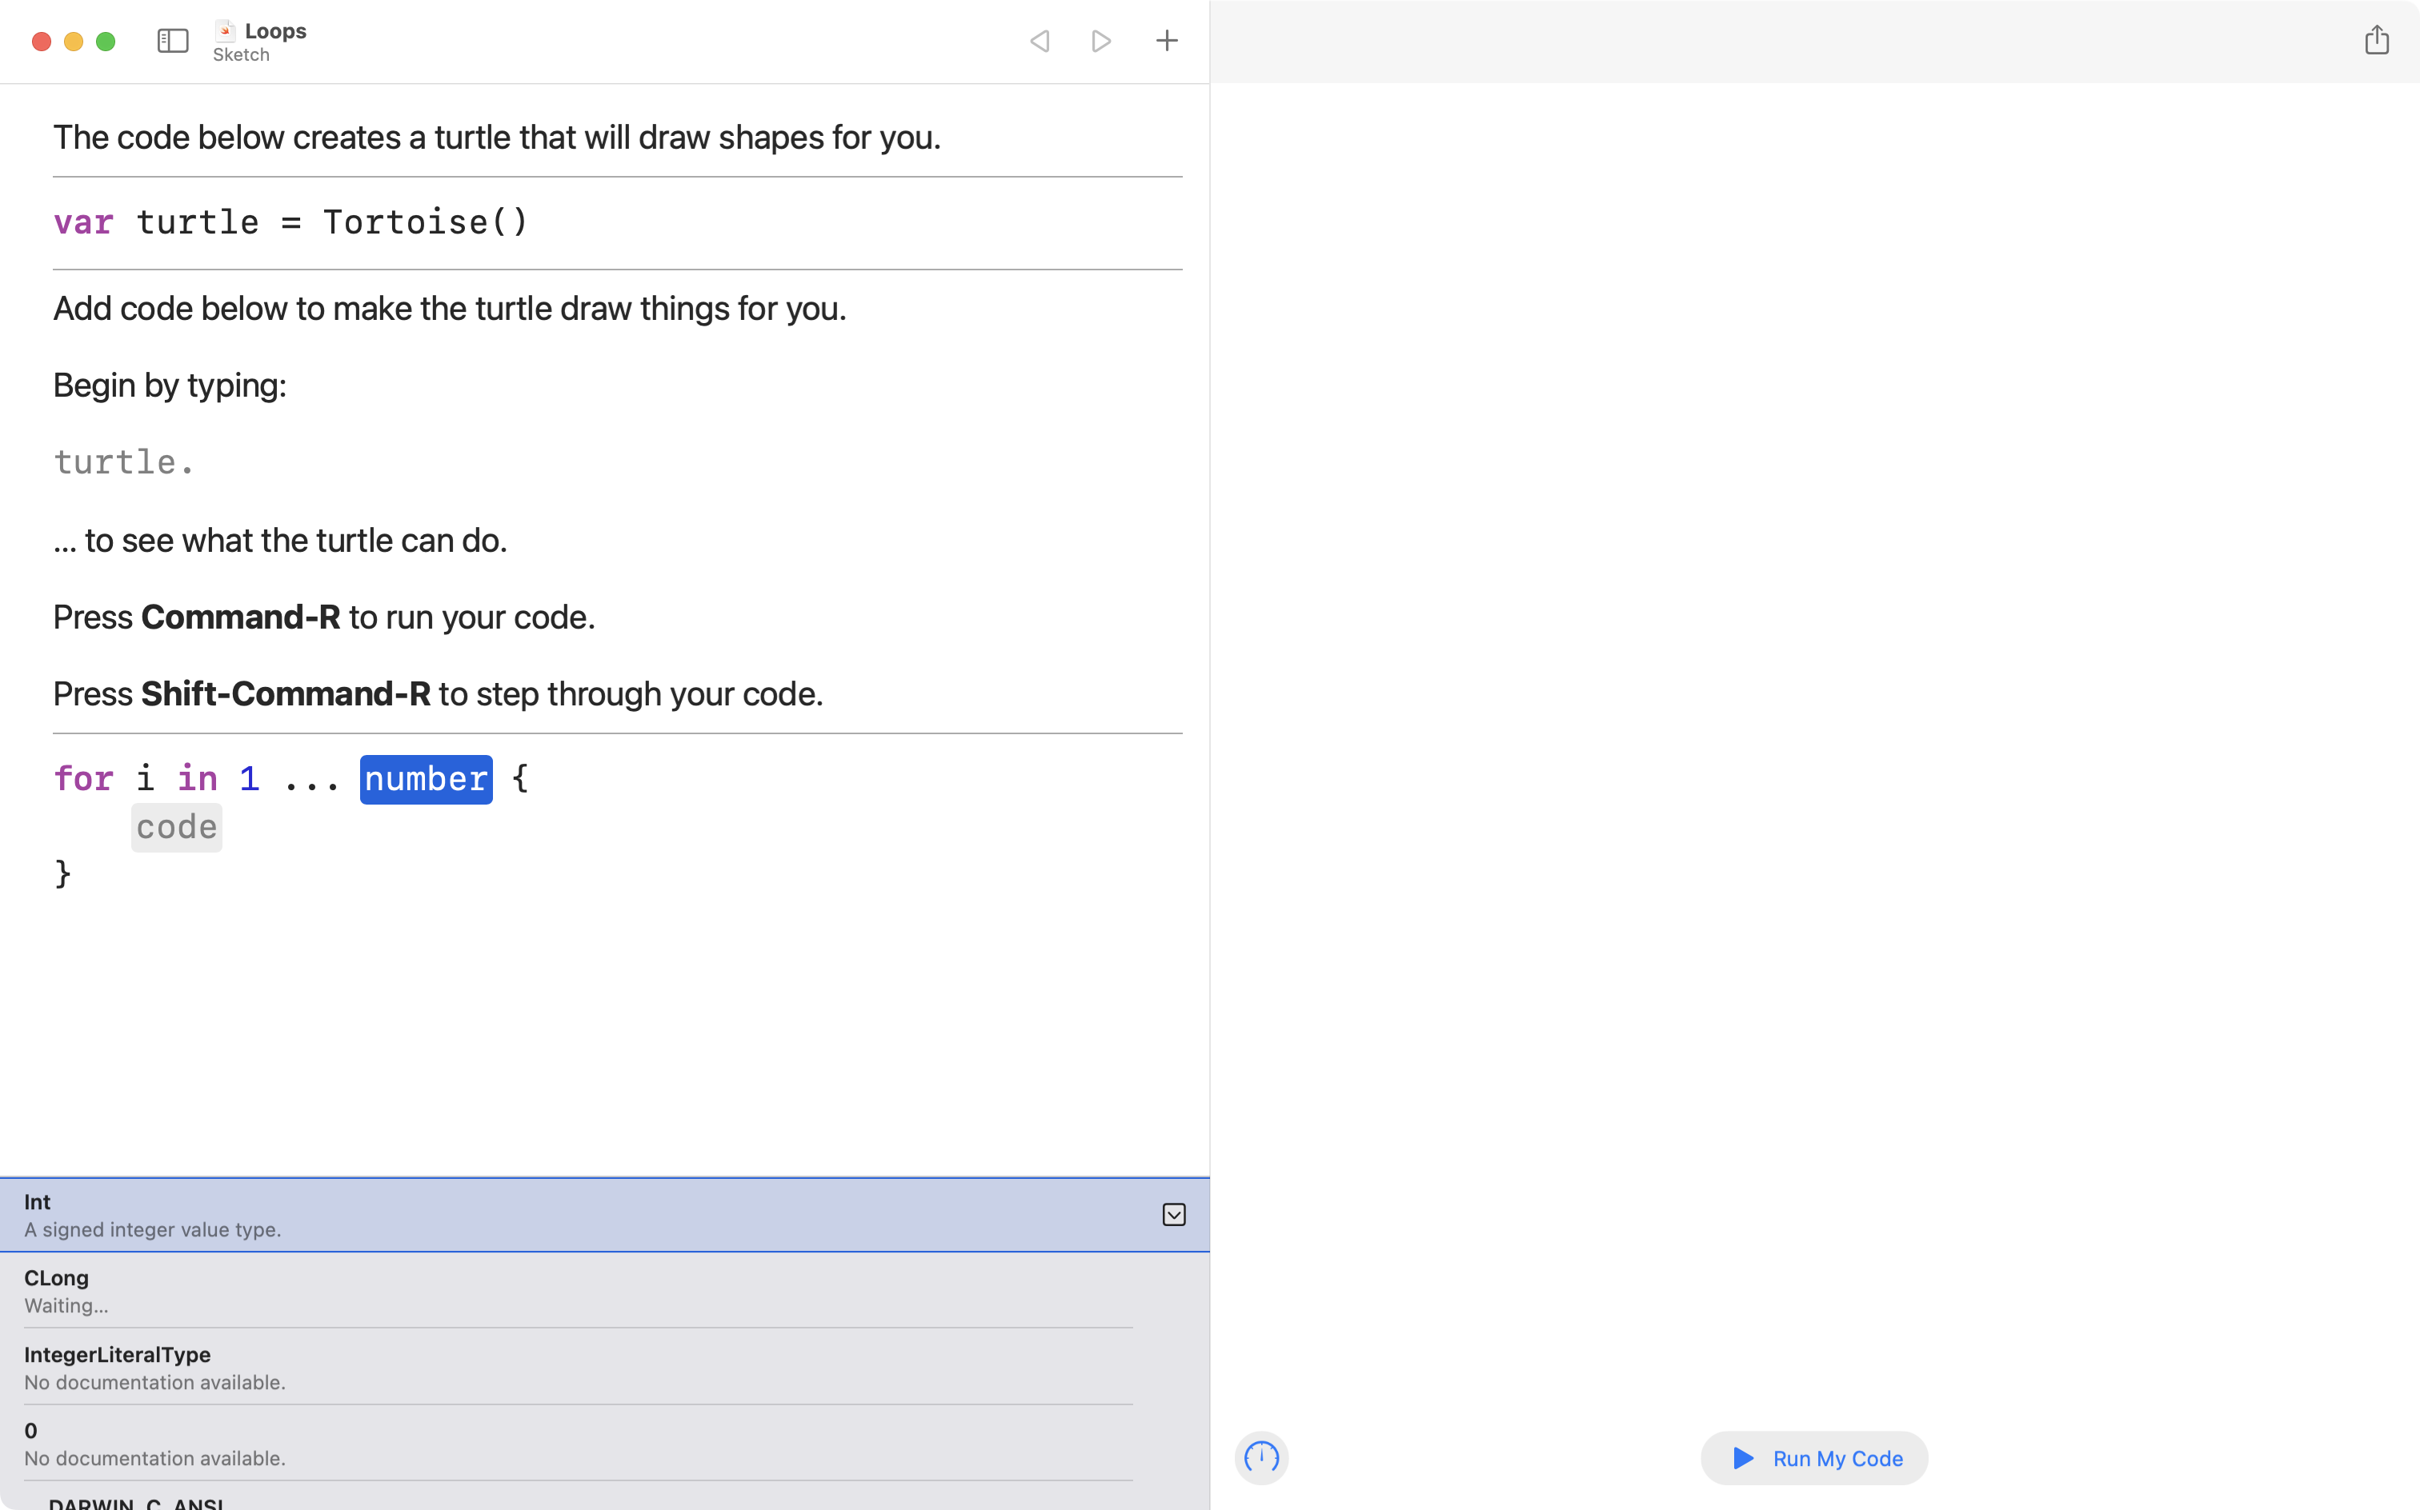Viewport: 2420px width, 1510px height.
Task: Open the Share options
Action: click(x=2377, y=40)
